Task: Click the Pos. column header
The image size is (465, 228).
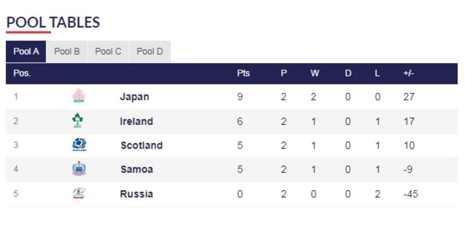Action: pos(22,74)
